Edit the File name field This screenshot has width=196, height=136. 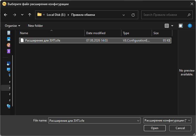click(92, 120)
